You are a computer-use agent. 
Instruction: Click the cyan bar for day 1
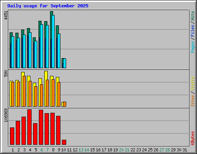[13, 52]
